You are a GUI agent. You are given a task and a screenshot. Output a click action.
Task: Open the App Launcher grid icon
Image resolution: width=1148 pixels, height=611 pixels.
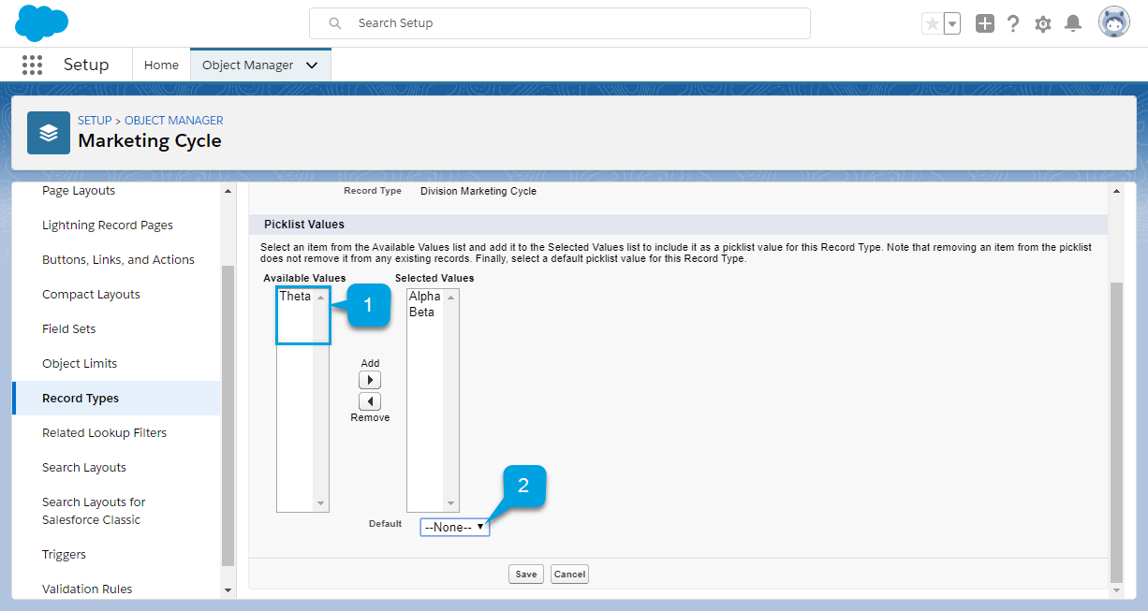tap(32, 65)
